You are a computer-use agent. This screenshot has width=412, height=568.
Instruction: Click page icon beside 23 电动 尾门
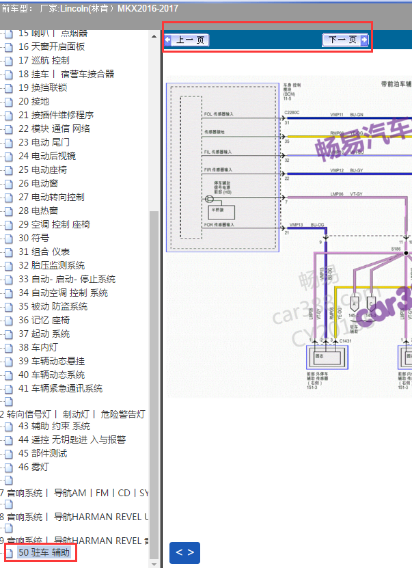pyautogui.click(x=9, y=143)
